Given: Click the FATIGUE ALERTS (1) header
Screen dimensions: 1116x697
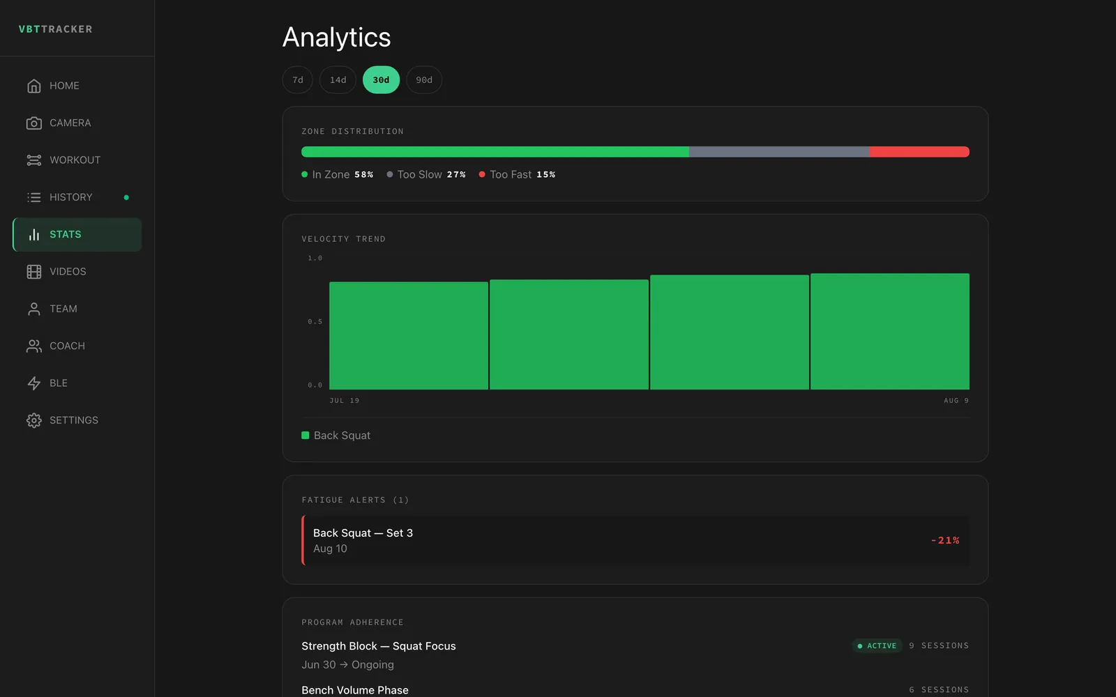Looking at the screenshot, I should (355, 500).
